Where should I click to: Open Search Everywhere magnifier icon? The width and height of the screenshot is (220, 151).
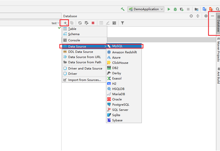(x=217, y=9)
